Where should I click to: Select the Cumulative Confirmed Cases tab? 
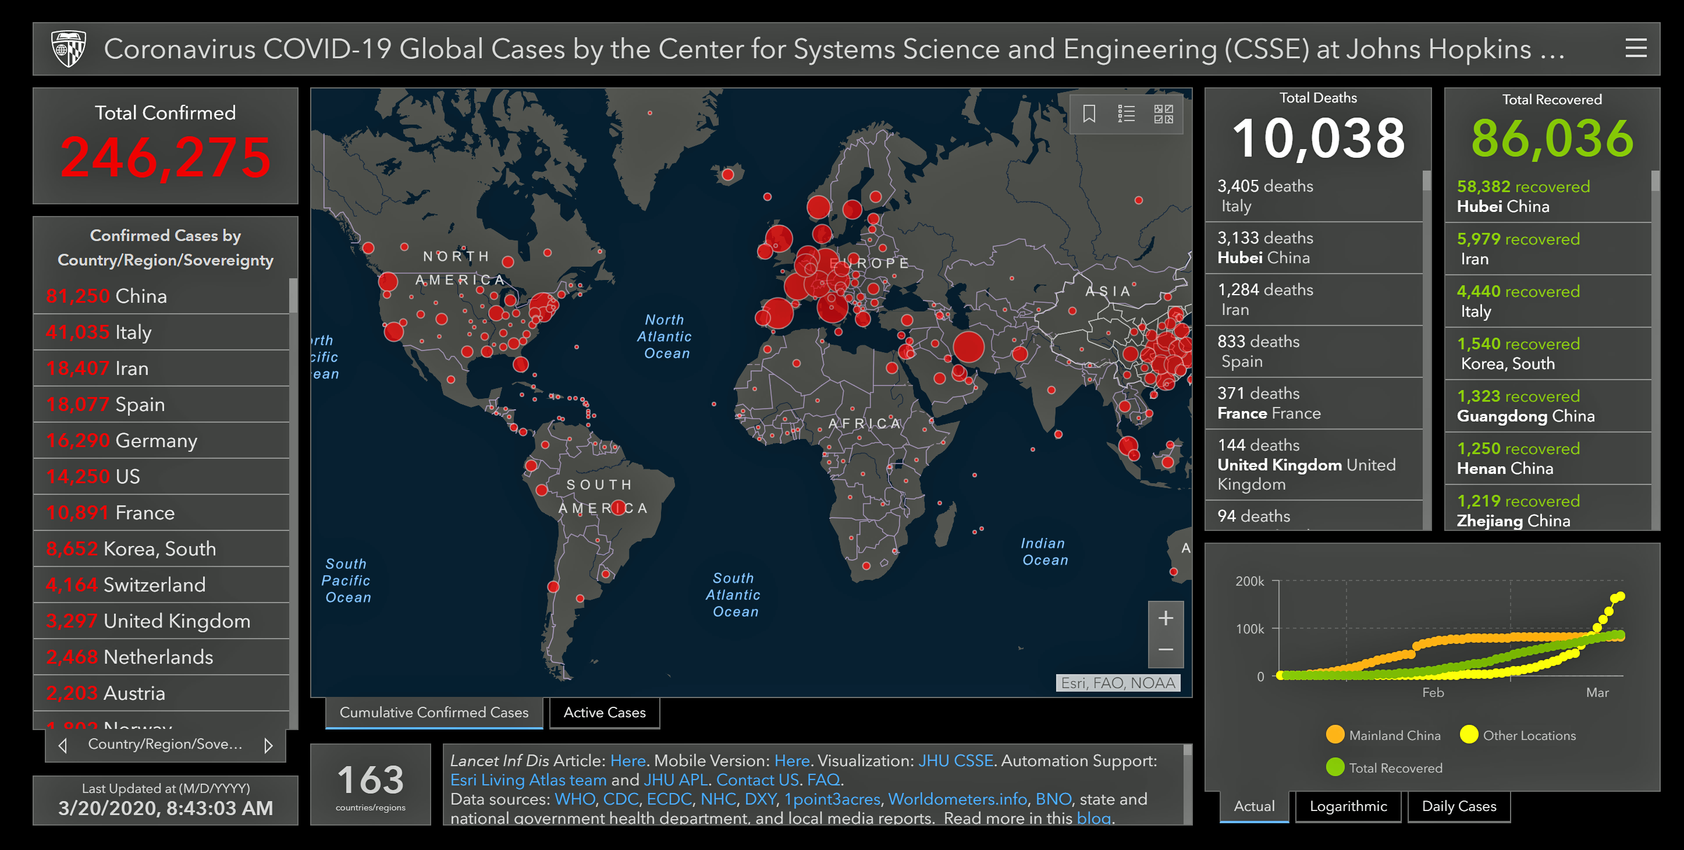(x=434, y=713)
